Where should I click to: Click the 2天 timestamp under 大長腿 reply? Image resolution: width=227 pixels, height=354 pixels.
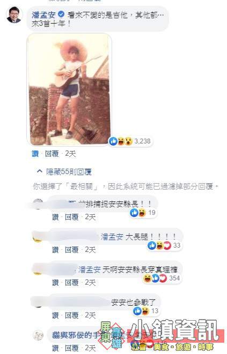tap(90, 250)
